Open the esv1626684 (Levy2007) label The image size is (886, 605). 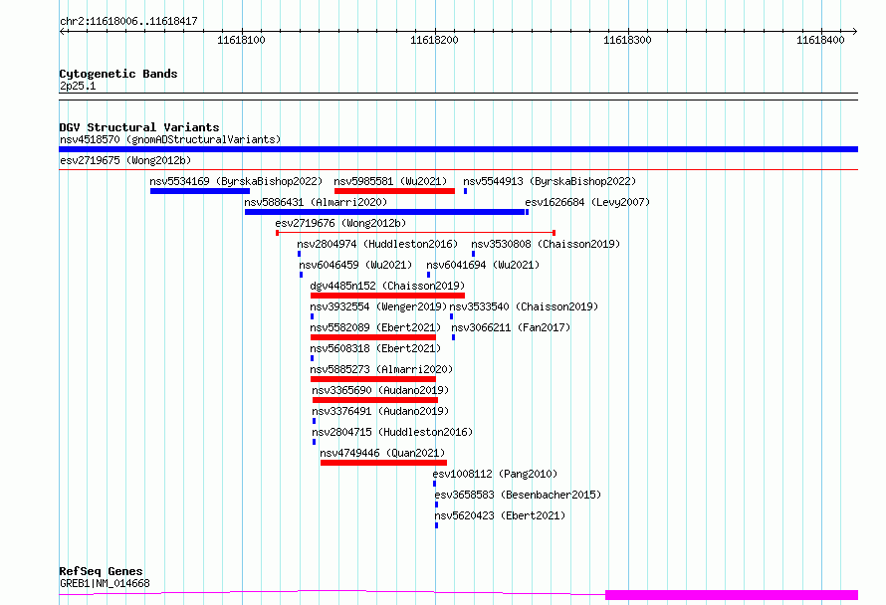pyautogui.click(x=587, y=202)
